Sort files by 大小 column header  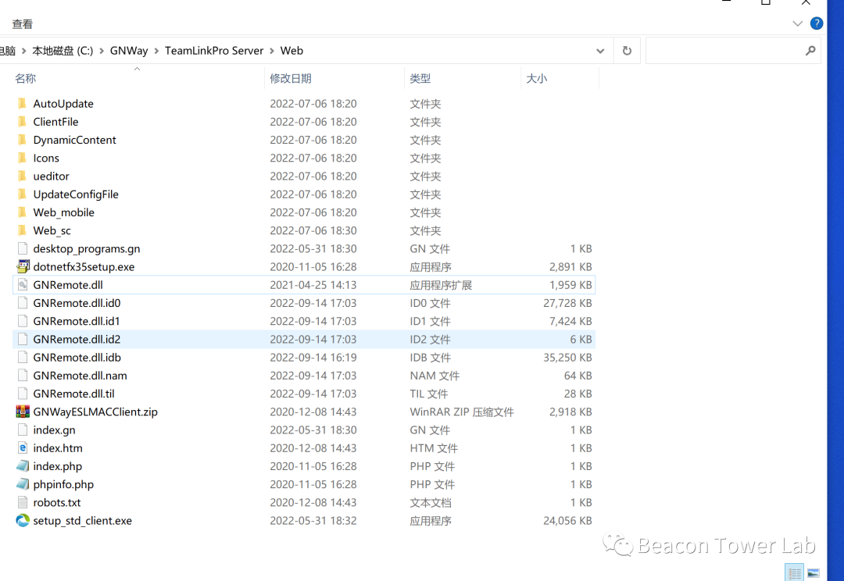pos(537,79)
